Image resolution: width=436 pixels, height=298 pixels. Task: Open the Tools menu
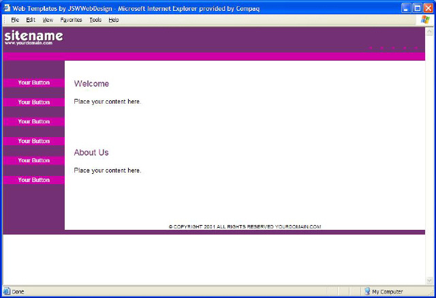[95, 20]
